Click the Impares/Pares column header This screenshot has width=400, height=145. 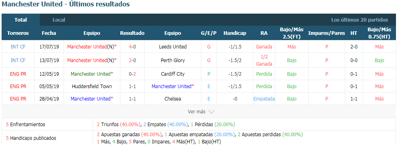[326, 33]
